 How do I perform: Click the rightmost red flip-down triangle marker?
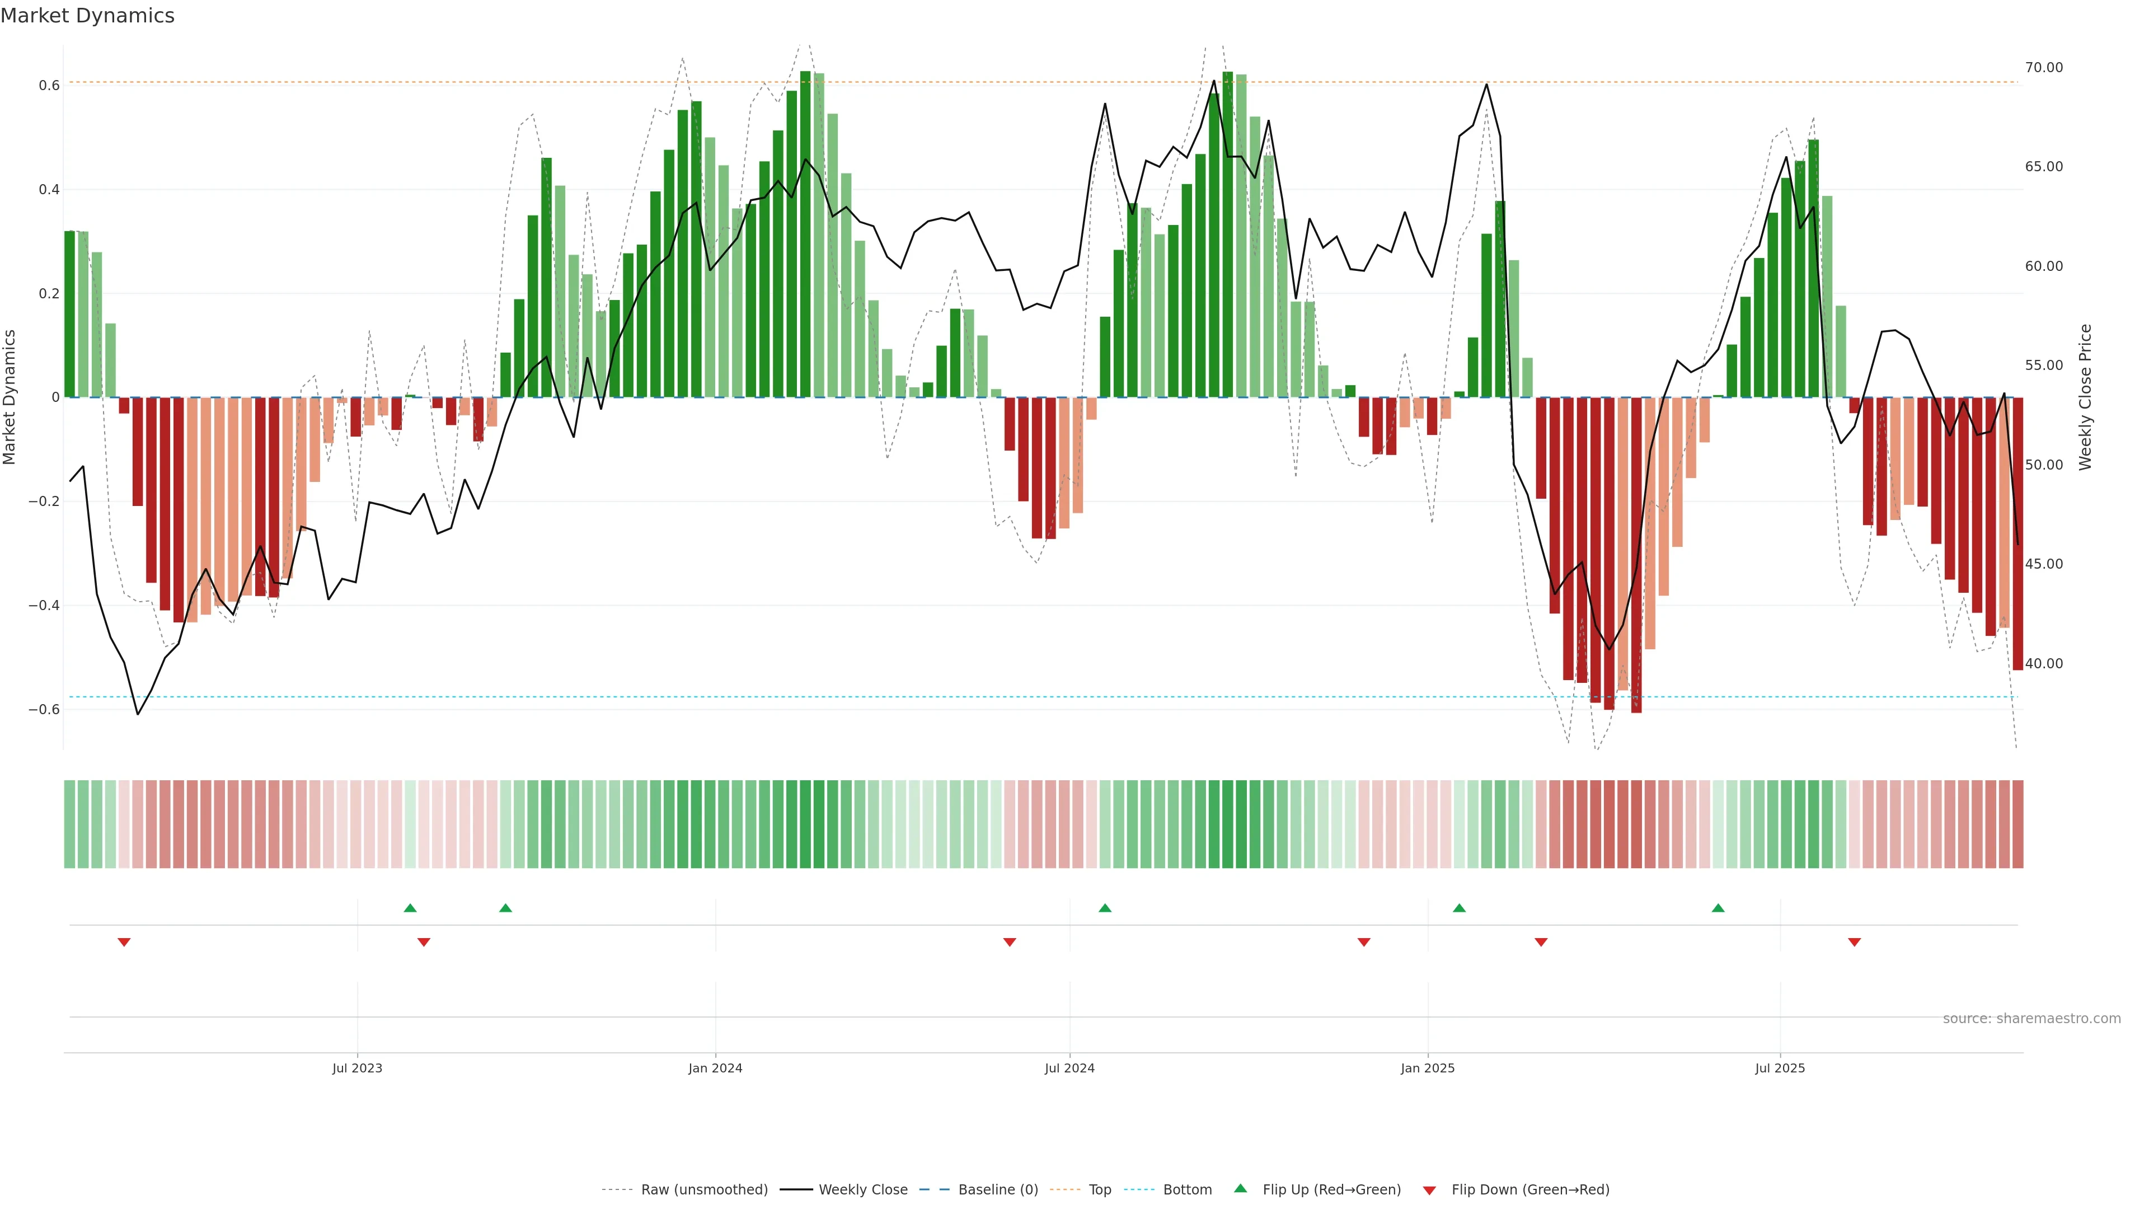click(1855, 942)
